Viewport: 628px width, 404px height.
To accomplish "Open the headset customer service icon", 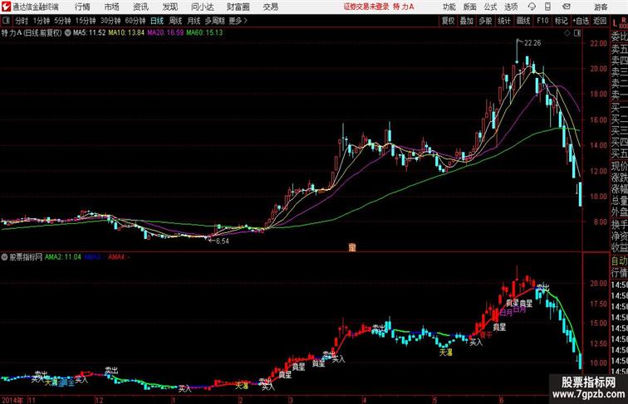I will (x=532, y=7).
